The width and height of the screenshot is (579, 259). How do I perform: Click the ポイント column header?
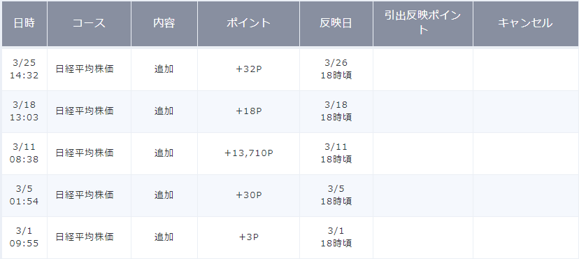click(248, 24)
